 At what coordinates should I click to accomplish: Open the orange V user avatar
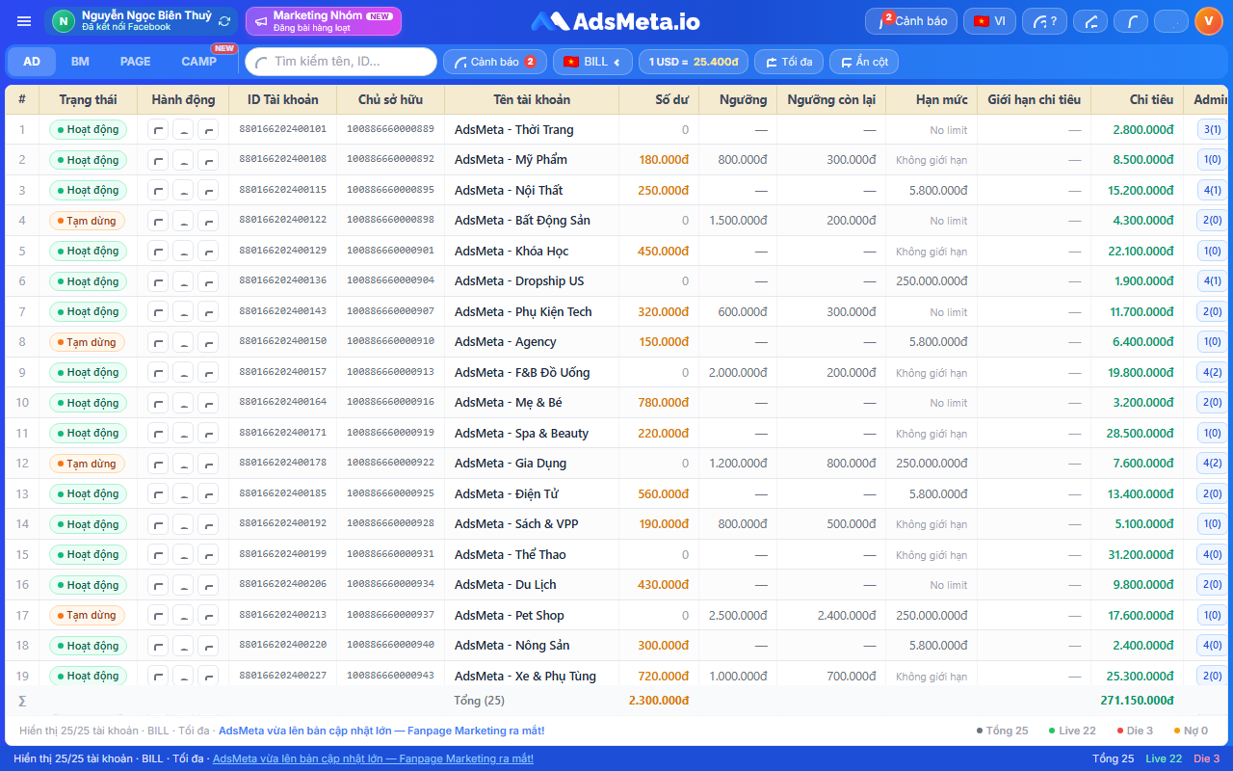(x=1208, y=21)
